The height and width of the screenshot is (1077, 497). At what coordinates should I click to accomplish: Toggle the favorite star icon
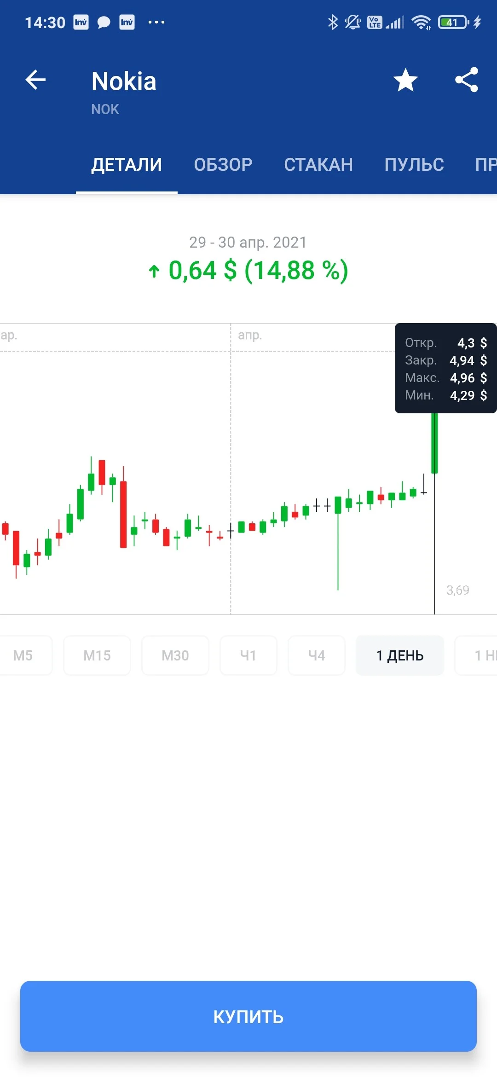point(405,80)
